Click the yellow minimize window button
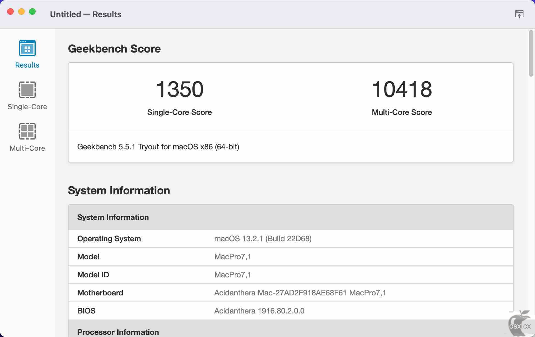535x337 pixels. pyautogui.click(x=21, y=11)
